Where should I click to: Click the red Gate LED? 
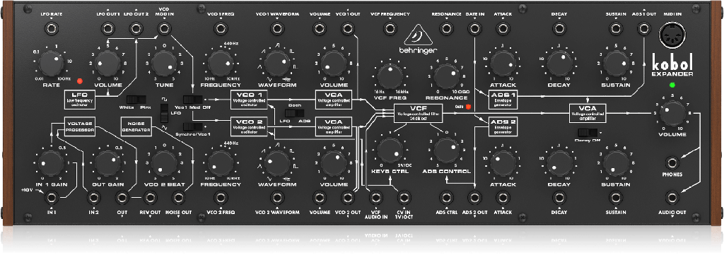(467, 107)
